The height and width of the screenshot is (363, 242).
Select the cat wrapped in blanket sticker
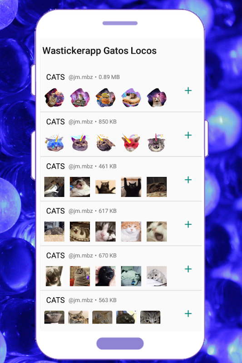(x=80, y=276)
